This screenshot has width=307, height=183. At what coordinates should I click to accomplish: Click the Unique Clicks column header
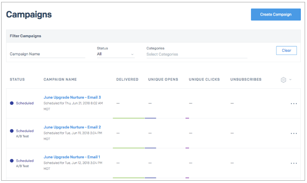coord(204,80)
